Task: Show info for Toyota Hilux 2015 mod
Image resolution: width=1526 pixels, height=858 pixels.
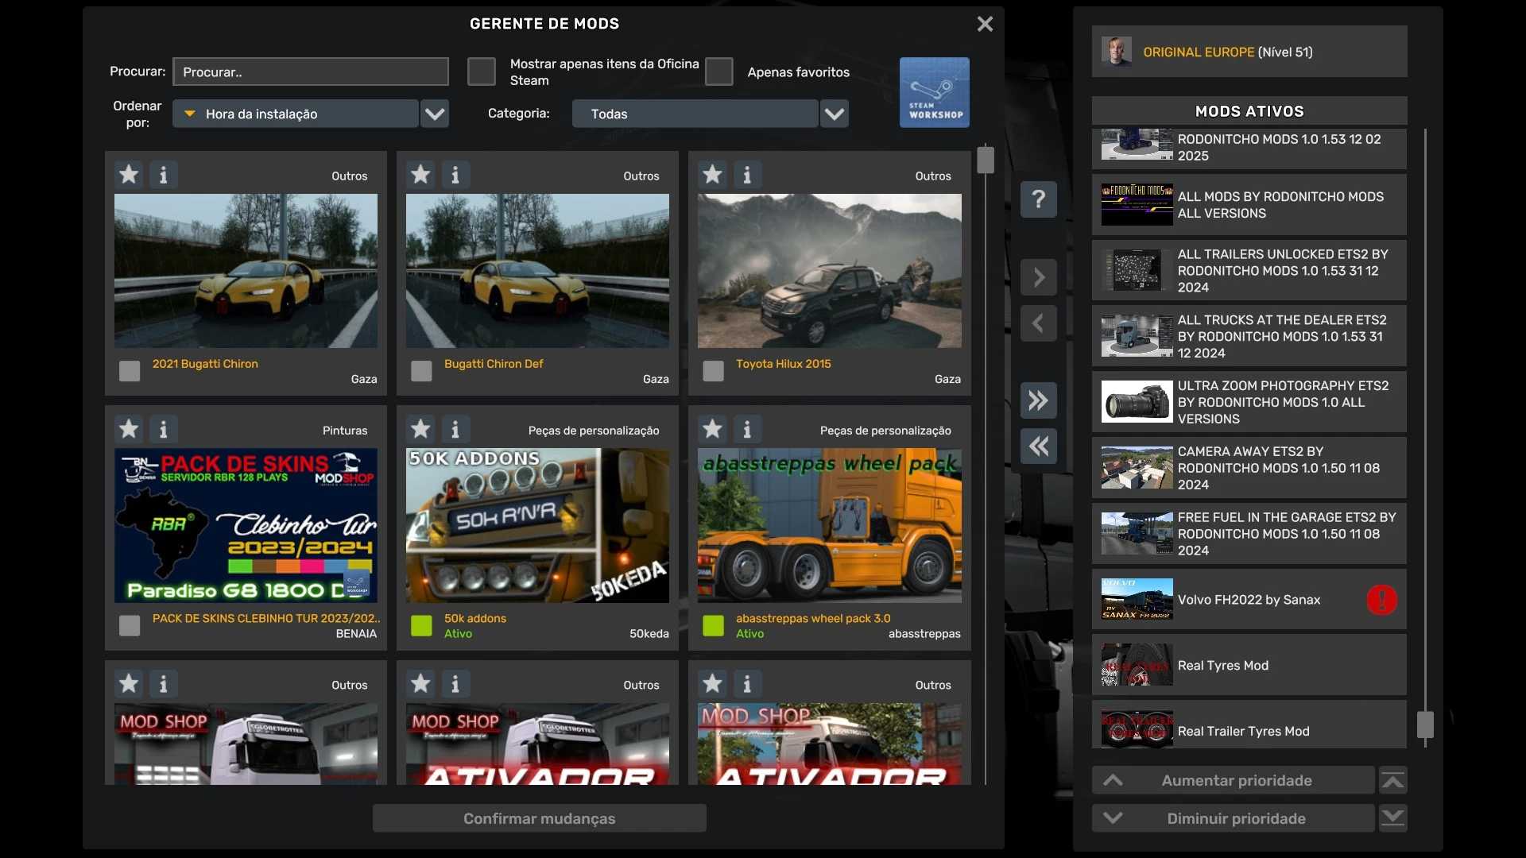Action: [746, 174]
